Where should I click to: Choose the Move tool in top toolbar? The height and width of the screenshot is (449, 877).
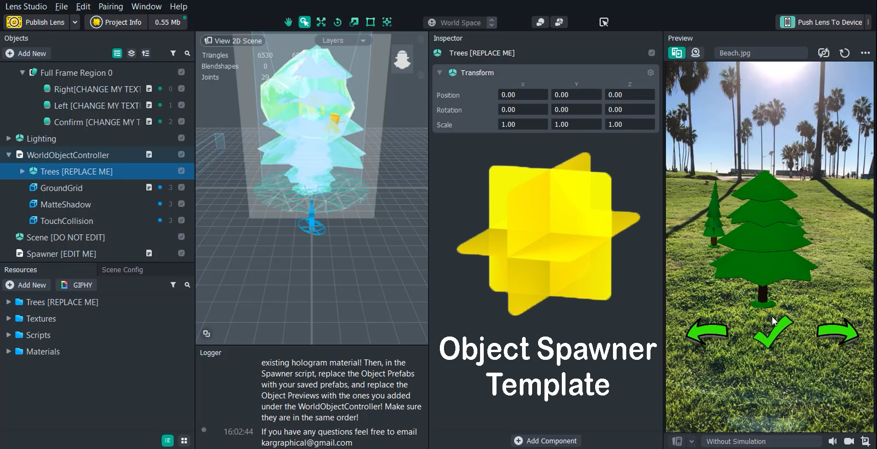pyautogui.click(x=321, y=22)
